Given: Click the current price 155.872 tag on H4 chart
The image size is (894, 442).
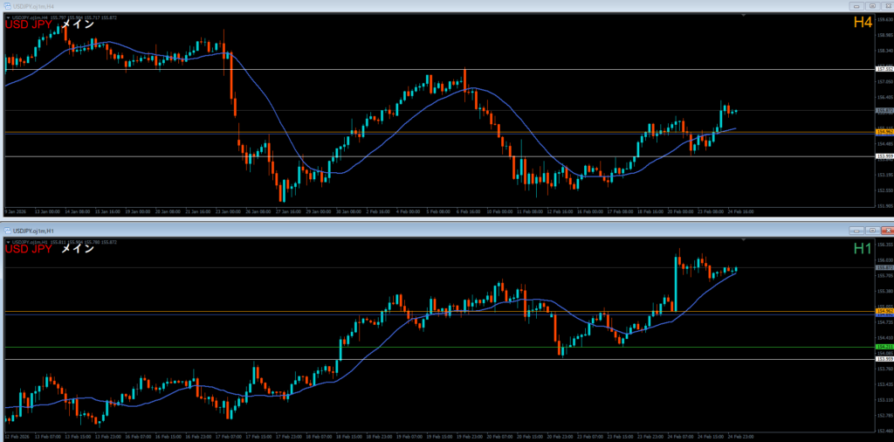Looking at the screenshot, I should click(x=884, y=111).
